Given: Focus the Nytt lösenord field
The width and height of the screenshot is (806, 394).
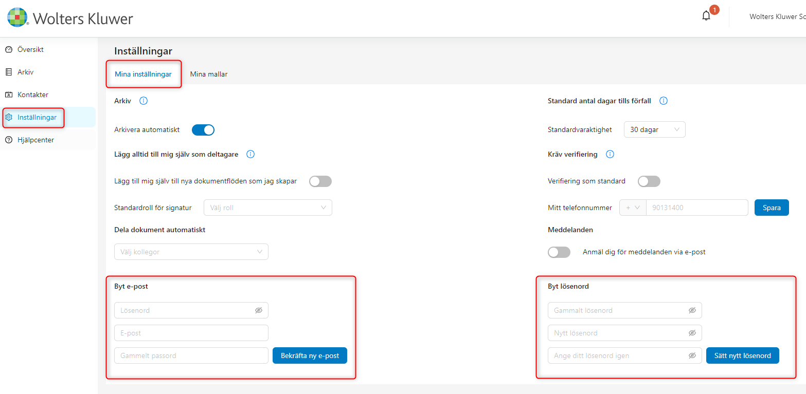Looking at the screenshot, I should click(625, 333).
